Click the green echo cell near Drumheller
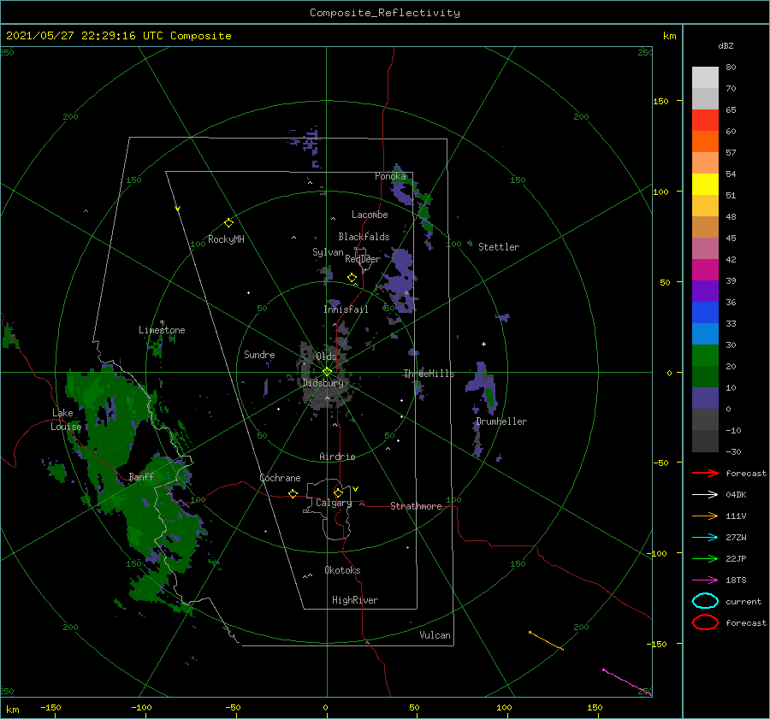This screenshot has width=770, height=719. click(490, 397)
